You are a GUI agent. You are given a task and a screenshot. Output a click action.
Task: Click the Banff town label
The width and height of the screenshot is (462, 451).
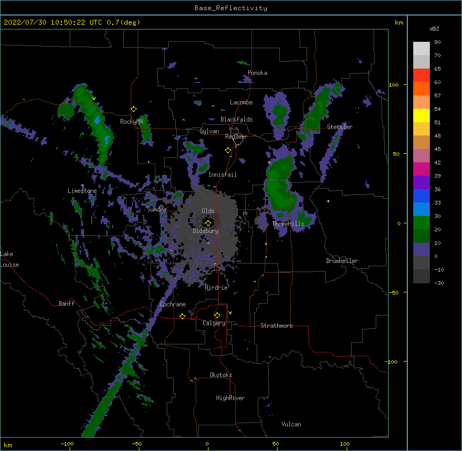tap(66, 304)
